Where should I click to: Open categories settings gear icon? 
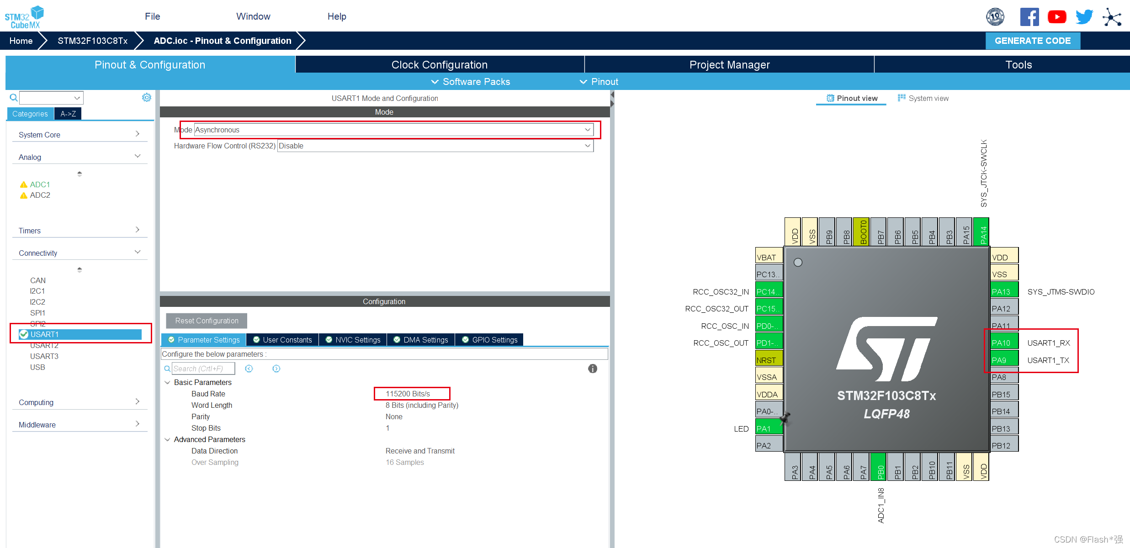pyautogui.click(x=146, y=97)
